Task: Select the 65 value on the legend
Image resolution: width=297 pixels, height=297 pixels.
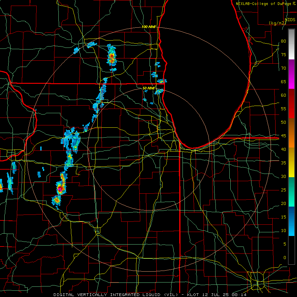Action: point(283,82)
